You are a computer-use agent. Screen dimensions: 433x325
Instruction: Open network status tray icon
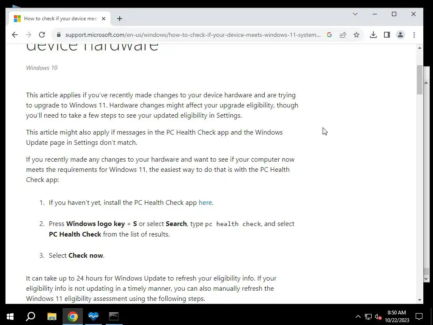click(368, 317)
